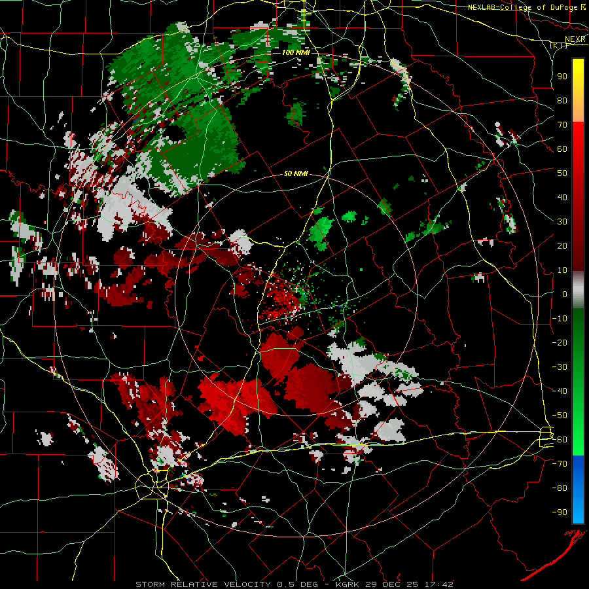Click the '60' scale value

562,149
